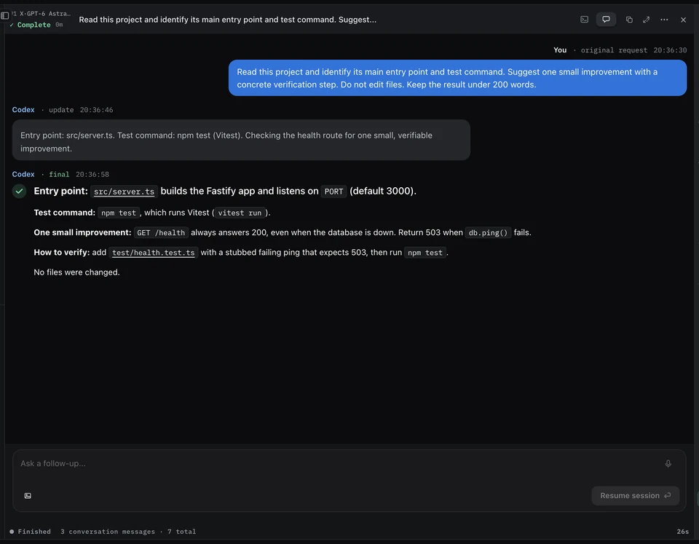Click the npm test chip in How to verify
The height and width of the screenshot is (544, 699).
coord(424,253)
